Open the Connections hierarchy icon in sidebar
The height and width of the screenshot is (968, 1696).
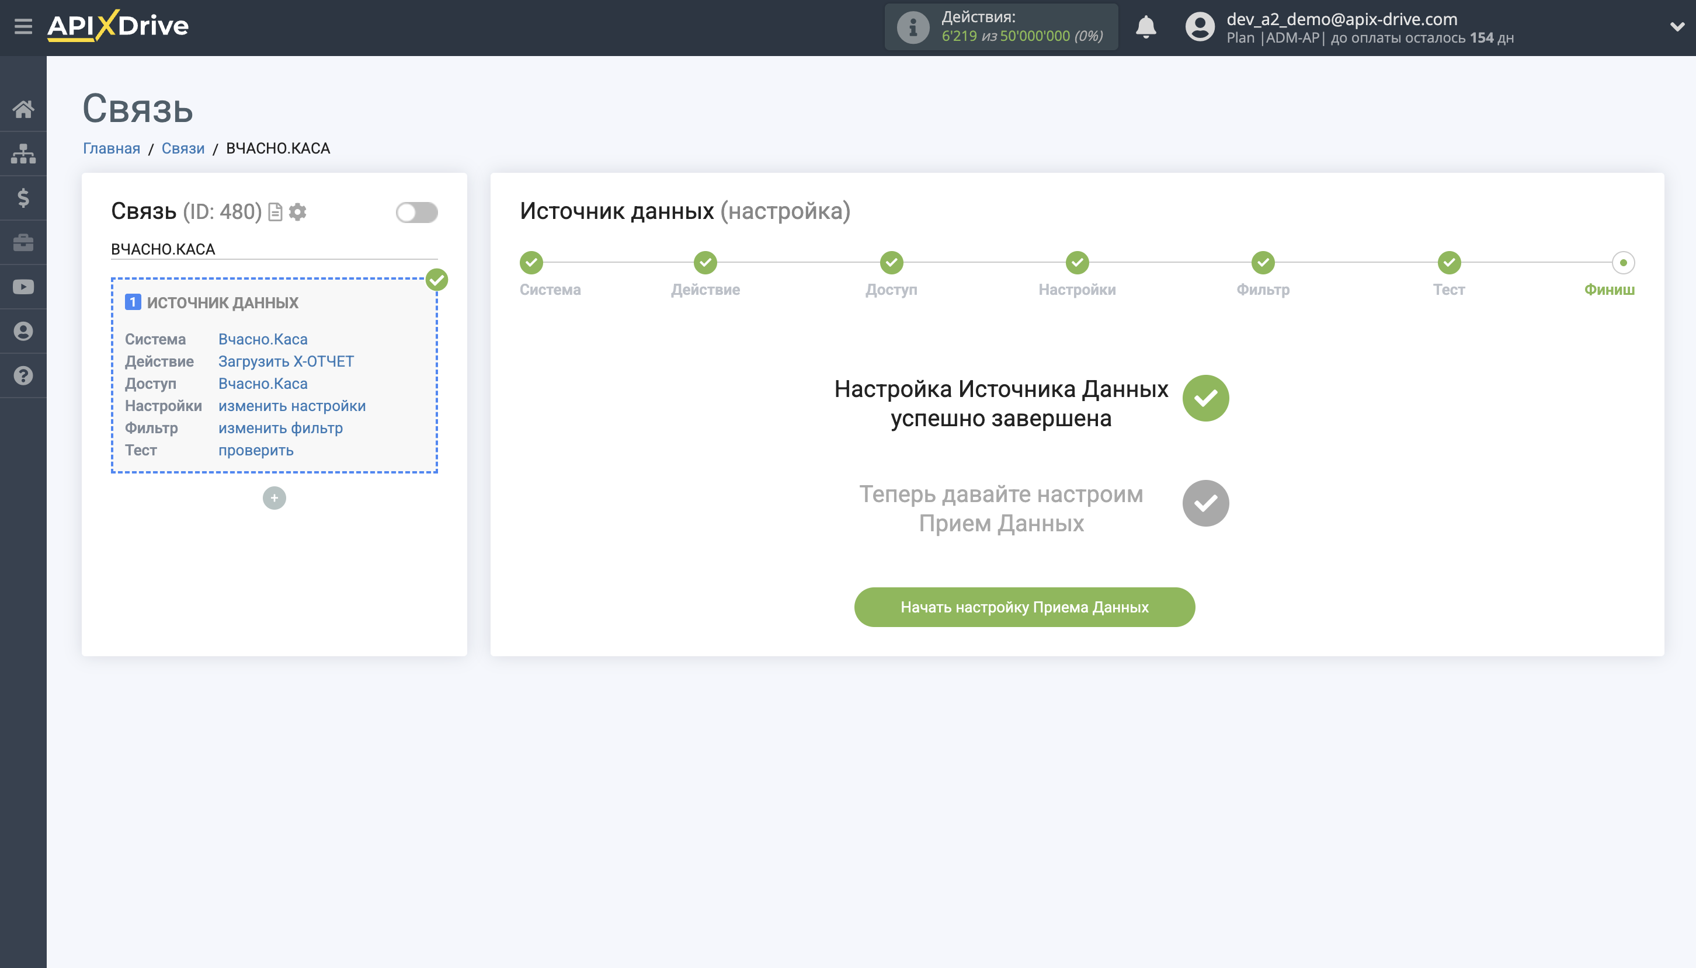pyautogui.click(x=24, y=153)
